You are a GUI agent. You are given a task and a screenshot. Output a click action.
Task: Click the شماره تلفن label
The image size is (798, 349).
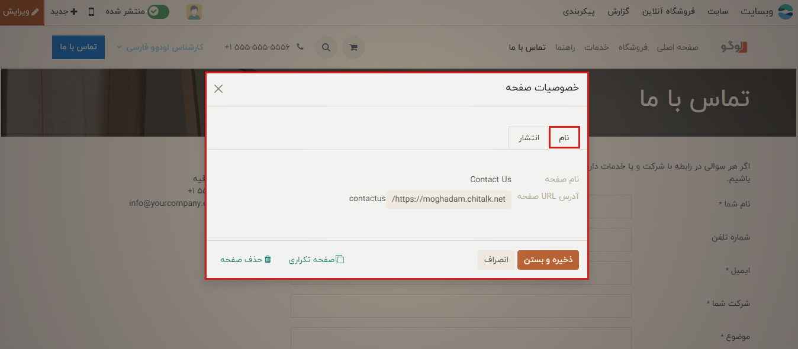coord(731,237)
